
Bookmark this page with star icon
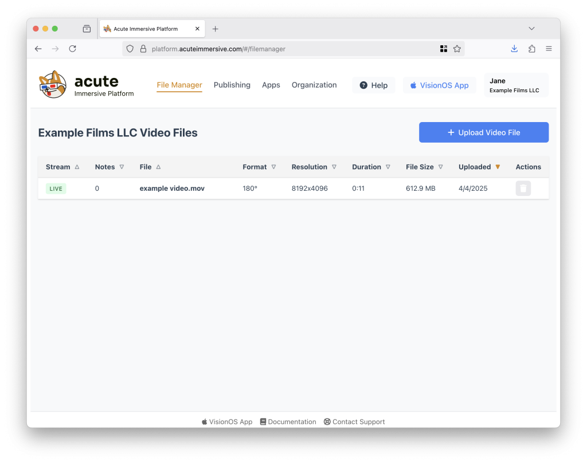tap(457, 49)
